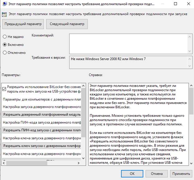Open the "Разрешить доверенный платформенный модуль" dropdown
This screenshot has width=194, height=180.
(42, 114)
